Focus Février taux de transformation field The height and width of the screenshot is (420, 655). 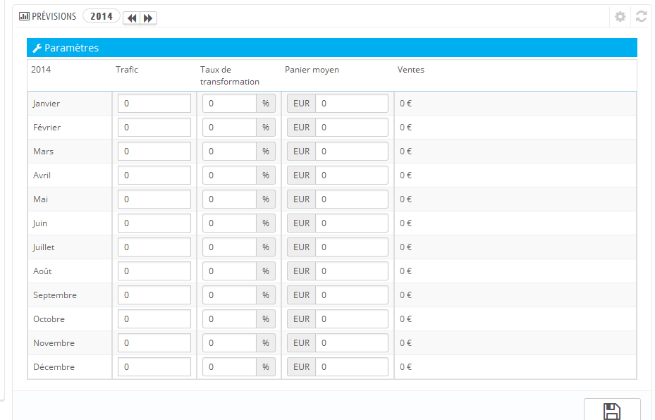(229, 128)
